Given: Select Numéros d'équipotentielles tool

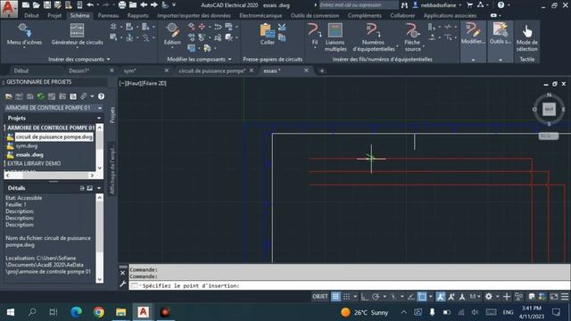Looking at the screenshot, I should tap(374, 37).
